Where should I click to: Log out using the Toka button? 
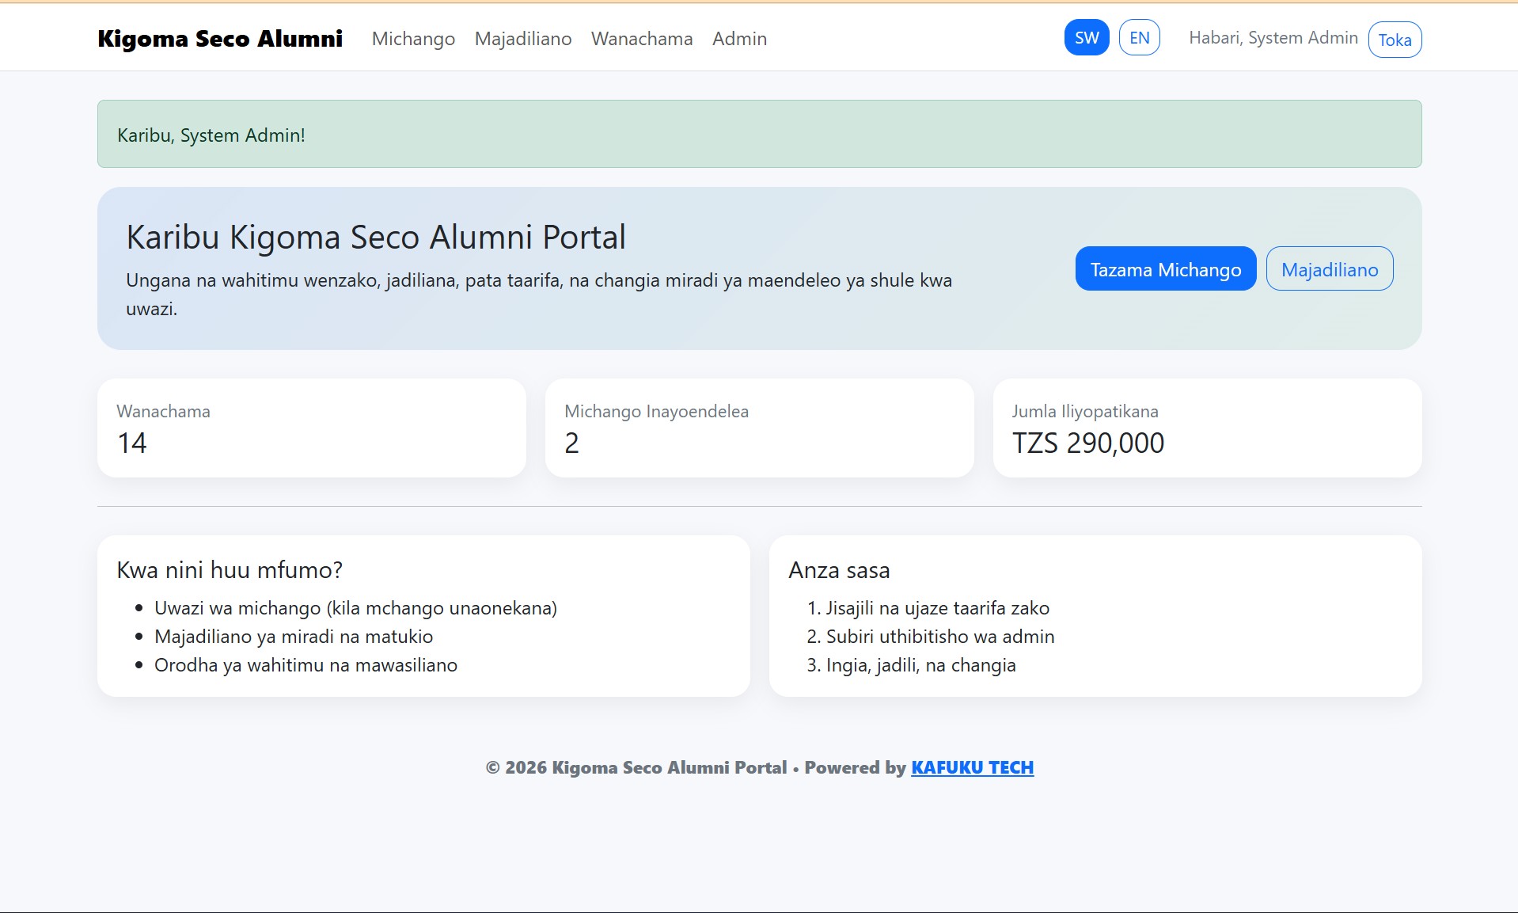pos(1395,40)
